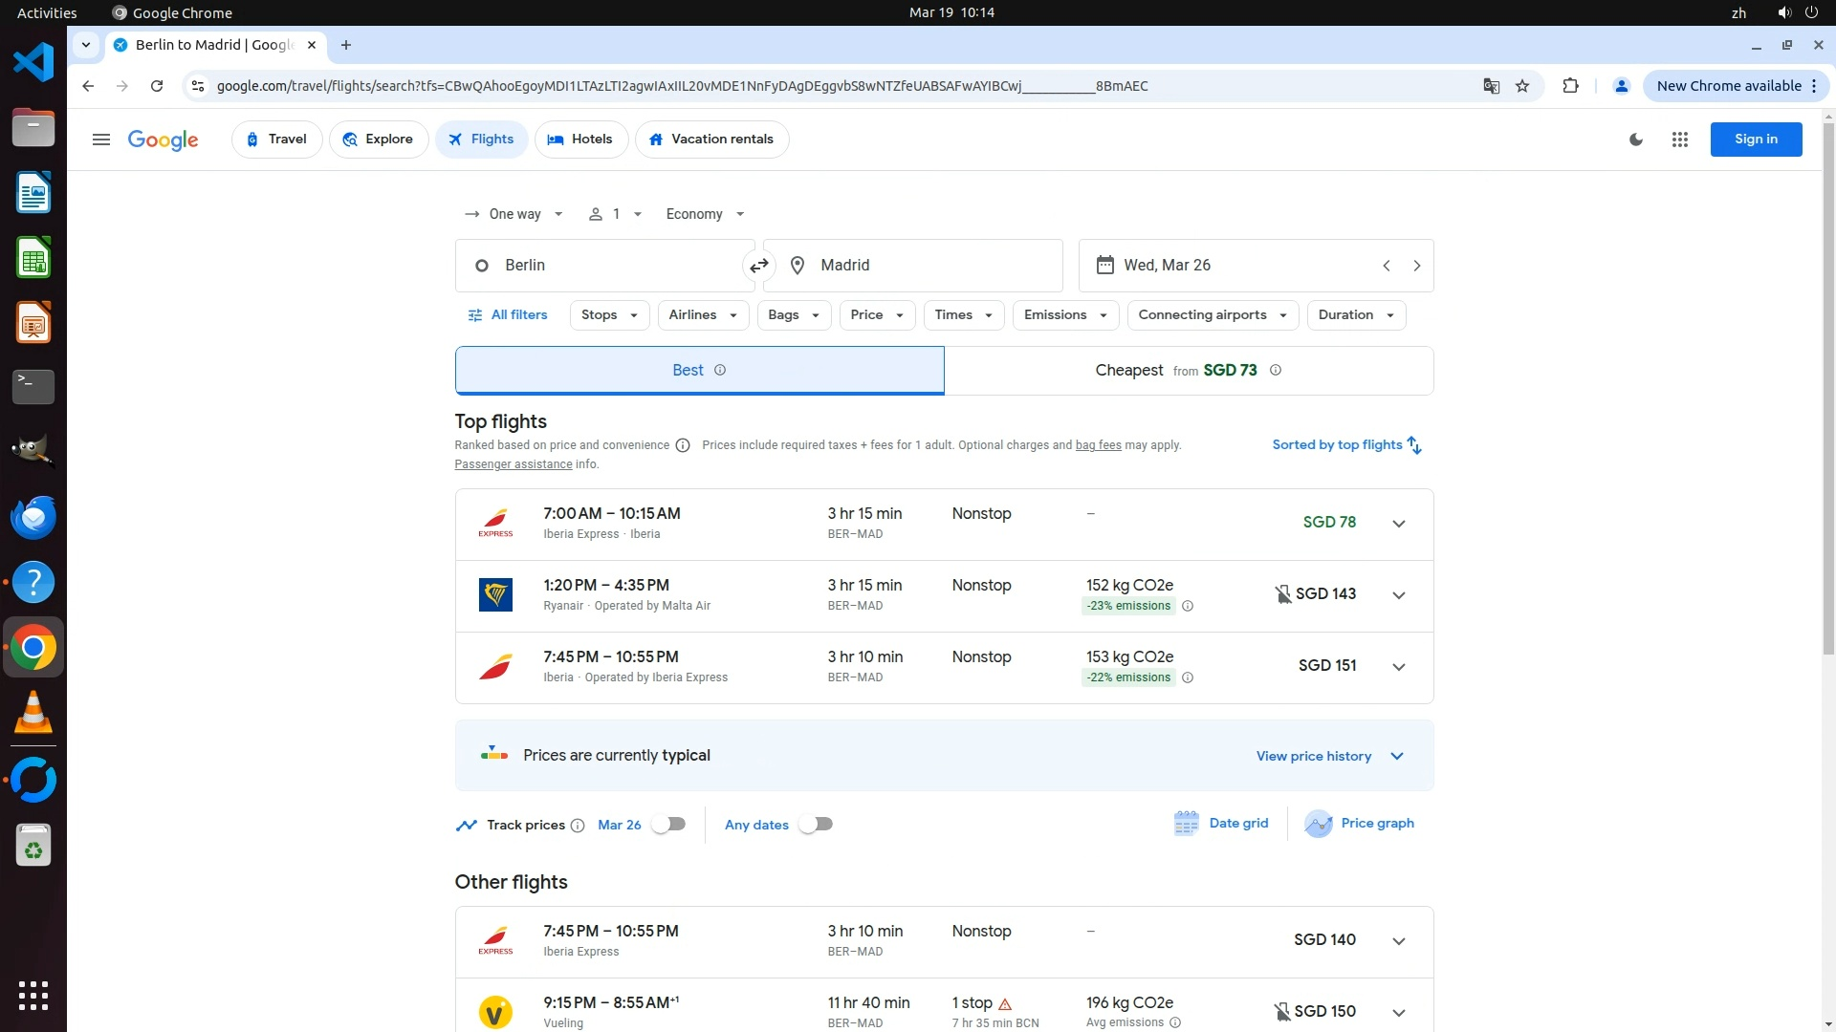Image resolution: width=1836 pixels, height=1032 pixels.
Task: Select the Cheapest sorting tab
Action: click(1188, 371)
